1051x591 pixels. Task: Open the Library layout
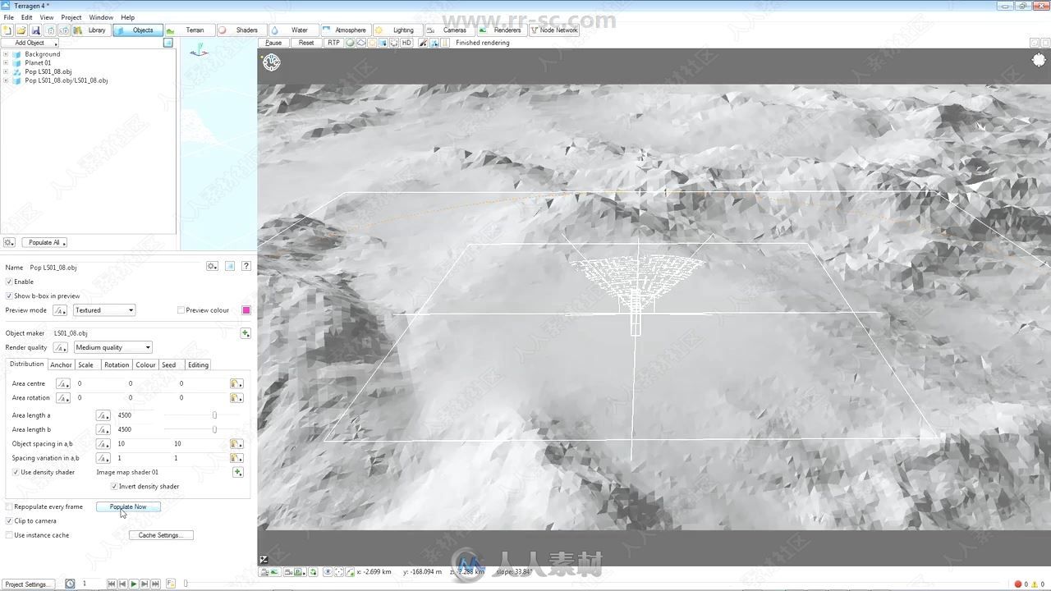click(x=91, y=30)
